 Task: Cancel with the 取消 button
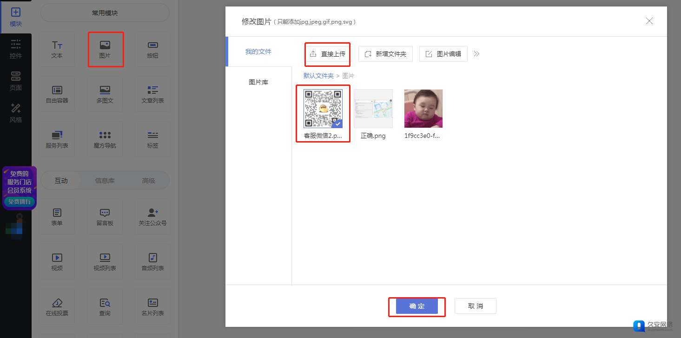(x=476, y=306)
